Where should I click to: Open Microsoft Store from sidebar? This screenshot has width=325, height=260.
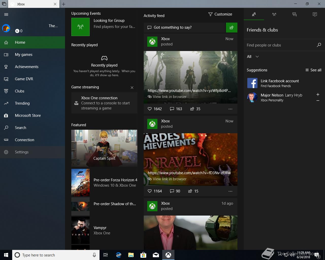pyautogui.click(x=32, y=116)
